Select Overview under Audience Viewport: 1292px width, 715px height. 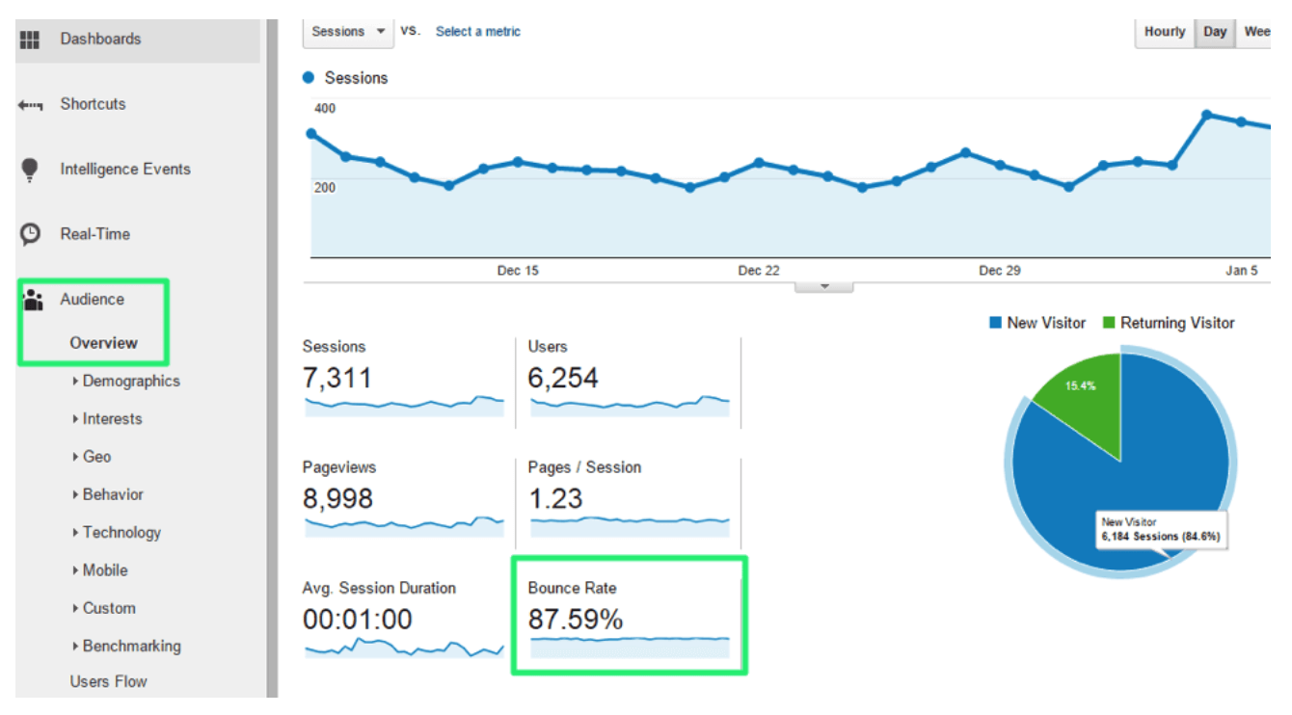click(103, 343)
